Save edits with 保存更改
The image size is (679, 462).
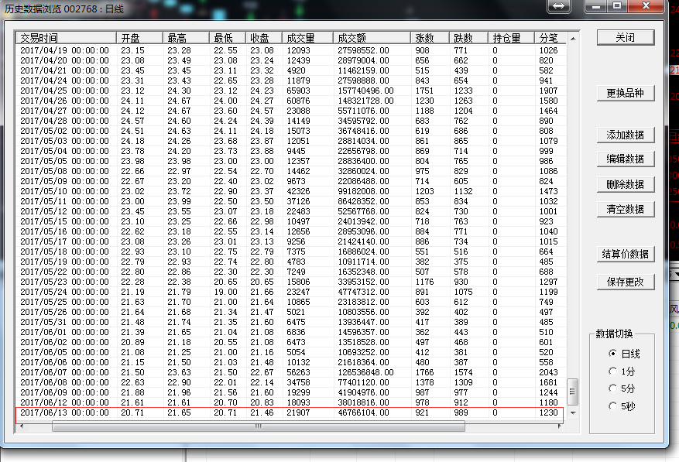tap(626, 282)
